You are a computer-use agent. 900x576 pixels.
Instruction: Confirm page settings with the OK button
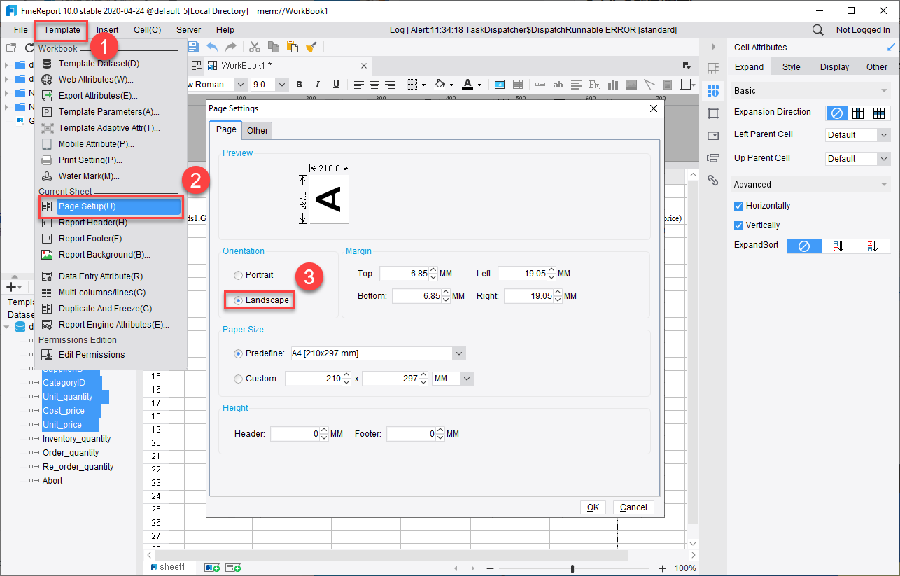tap(593, 507)
